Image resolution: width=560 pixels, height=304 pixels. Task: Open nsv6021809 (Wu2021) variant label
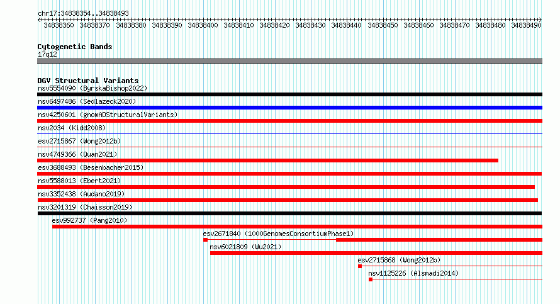tap(245, 247)
